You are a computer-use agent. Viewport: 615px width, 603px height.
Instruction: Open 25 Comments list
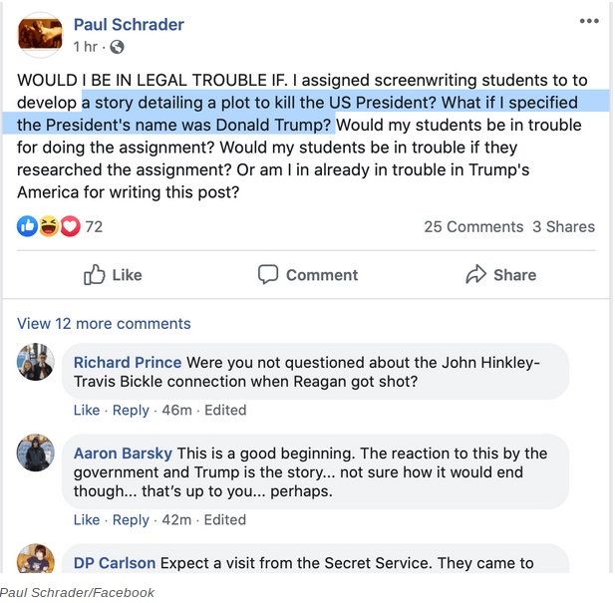point(473,226)
